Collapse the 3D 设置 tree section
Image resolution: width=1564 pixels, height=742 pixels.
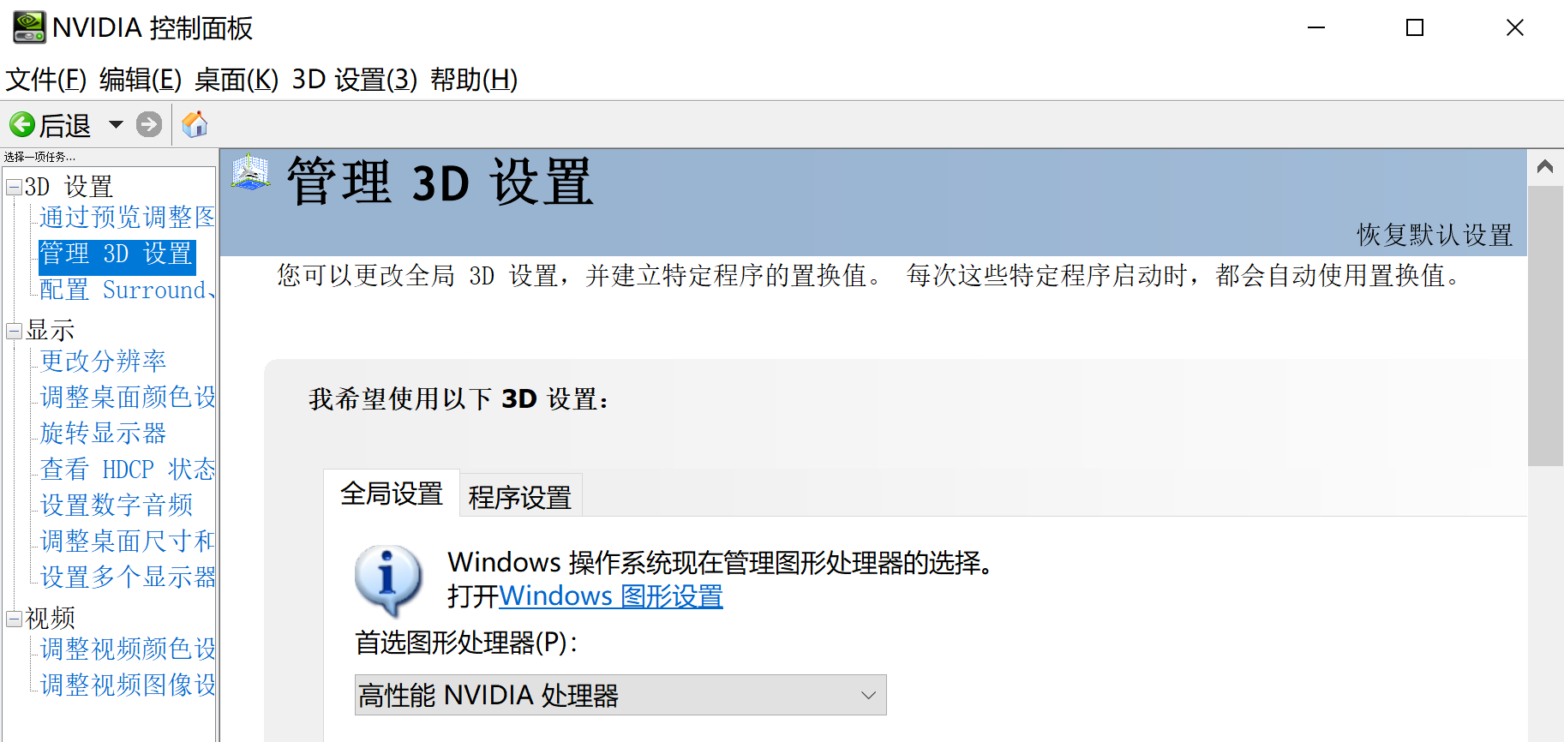pyautogui.click(x=13, y=187)
